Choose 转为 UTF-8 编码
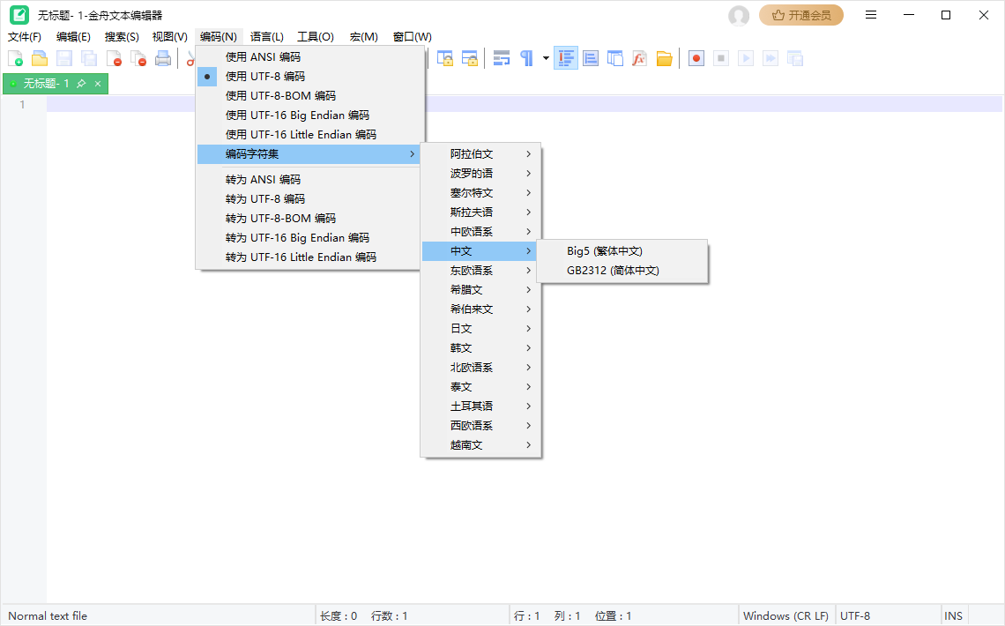The image size is (1005, 626). 309,198
